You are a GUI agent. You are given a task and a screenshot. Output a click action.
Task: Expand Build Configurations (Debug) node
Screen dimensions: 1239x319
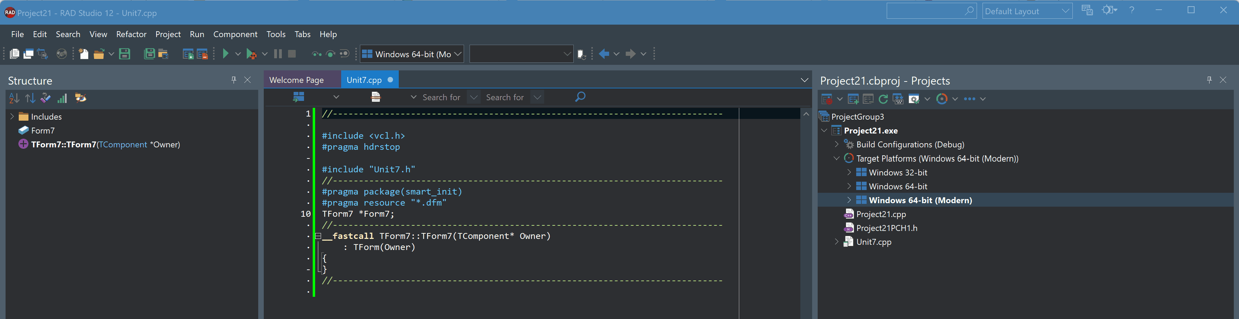[836, 144]
